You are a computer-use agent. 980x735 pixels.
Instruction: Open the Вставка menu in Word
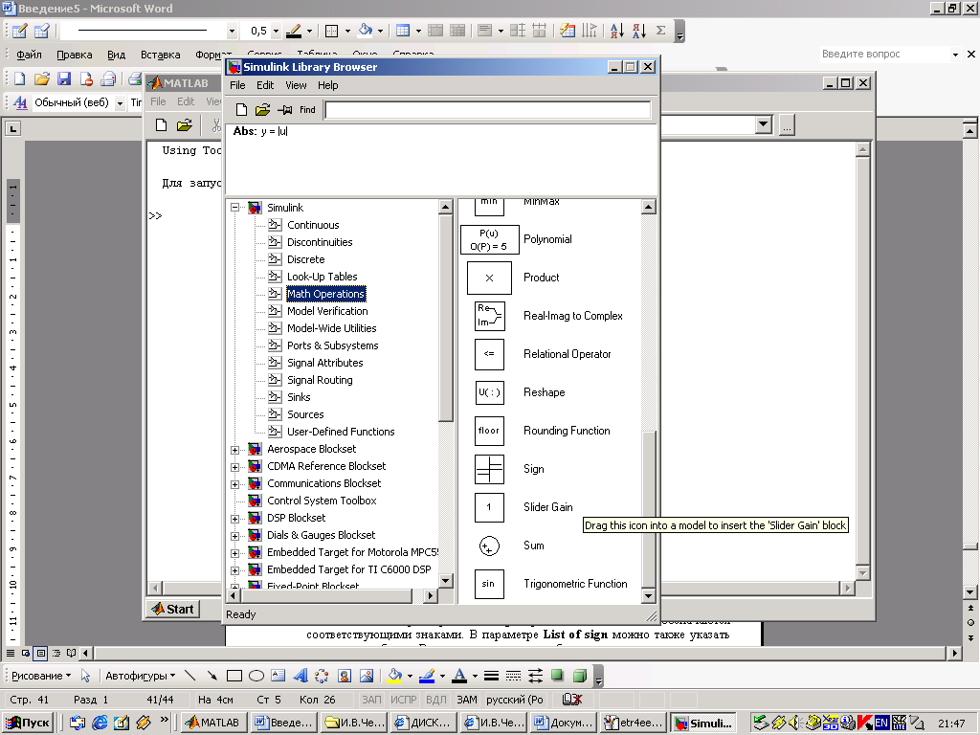(160, 55)
